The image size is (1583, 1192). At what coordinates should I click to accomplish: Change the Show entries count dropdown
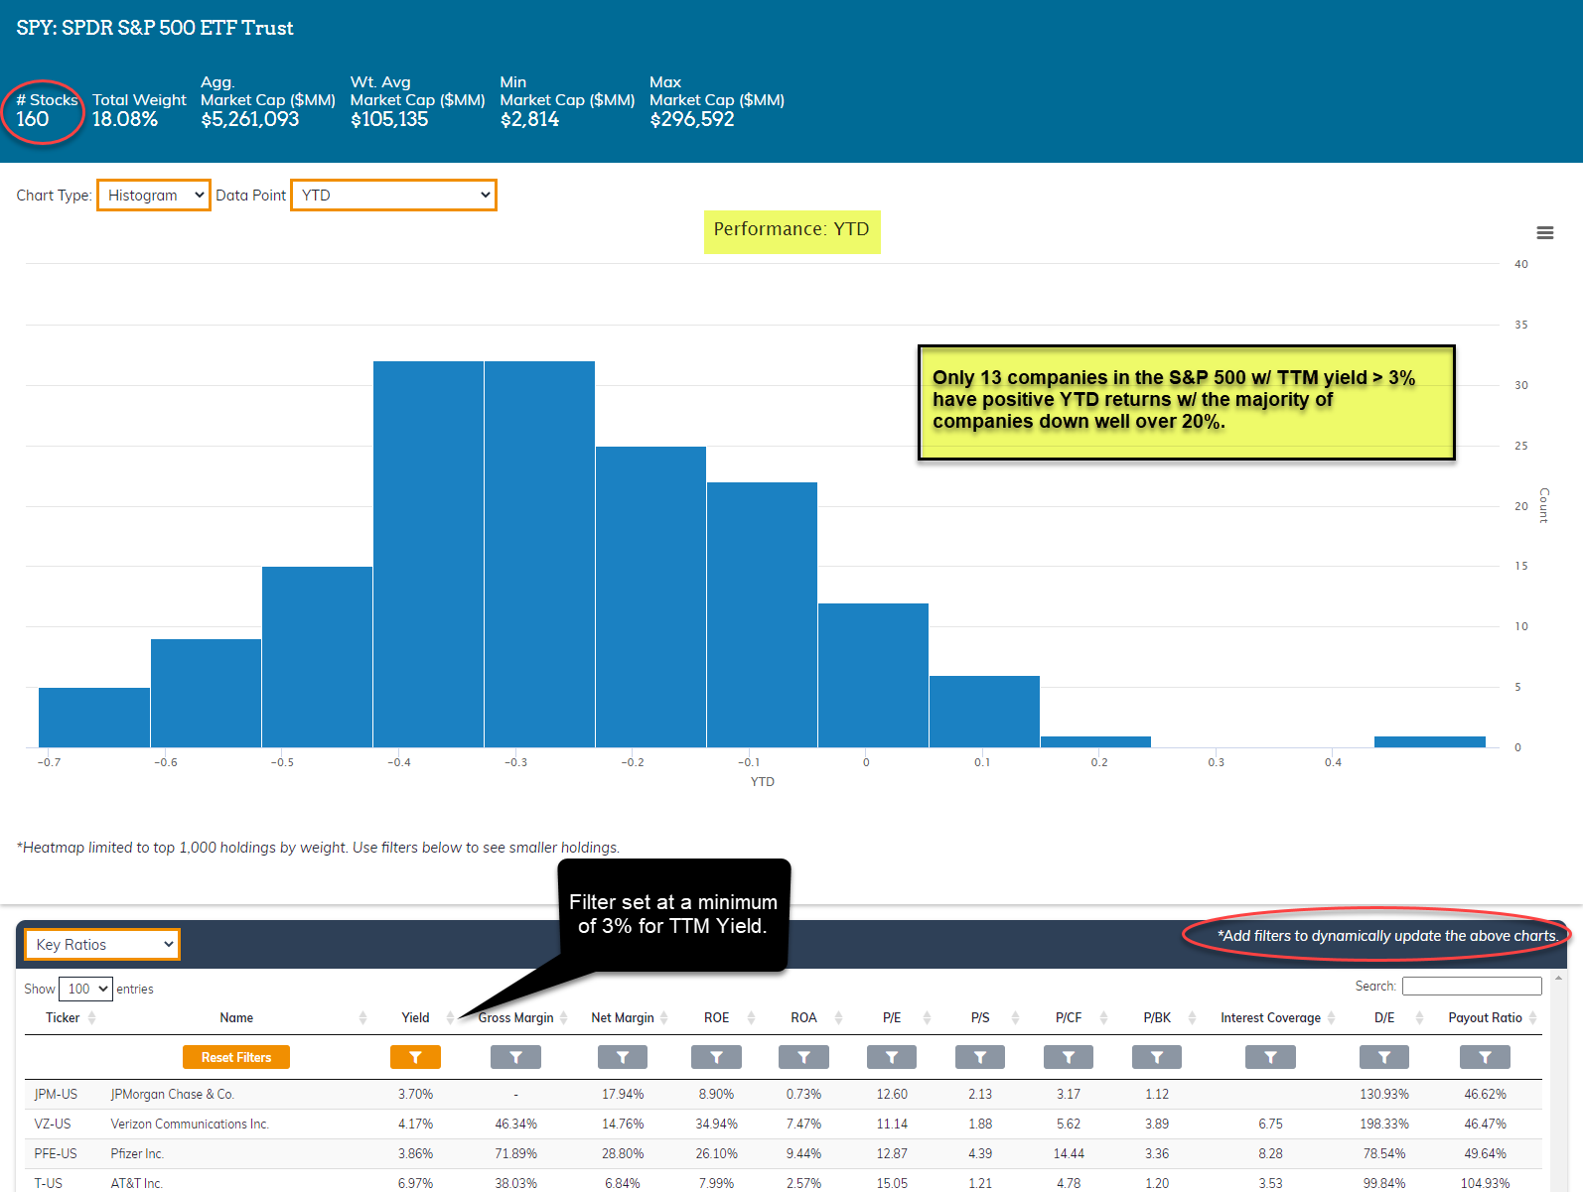click(85, 989)
